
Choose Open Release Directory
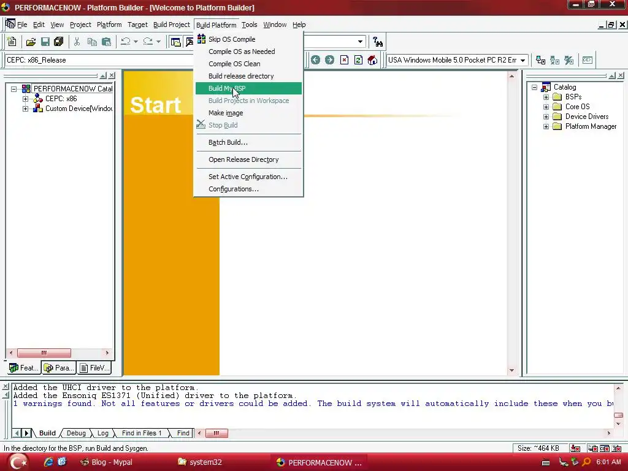[248, 159]
